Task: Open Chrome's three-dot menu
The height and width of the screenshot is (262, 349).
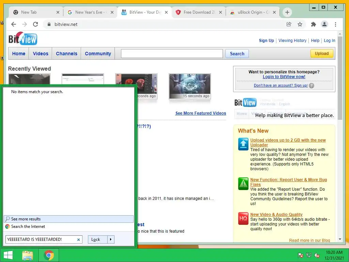Action: pos(335,24)
